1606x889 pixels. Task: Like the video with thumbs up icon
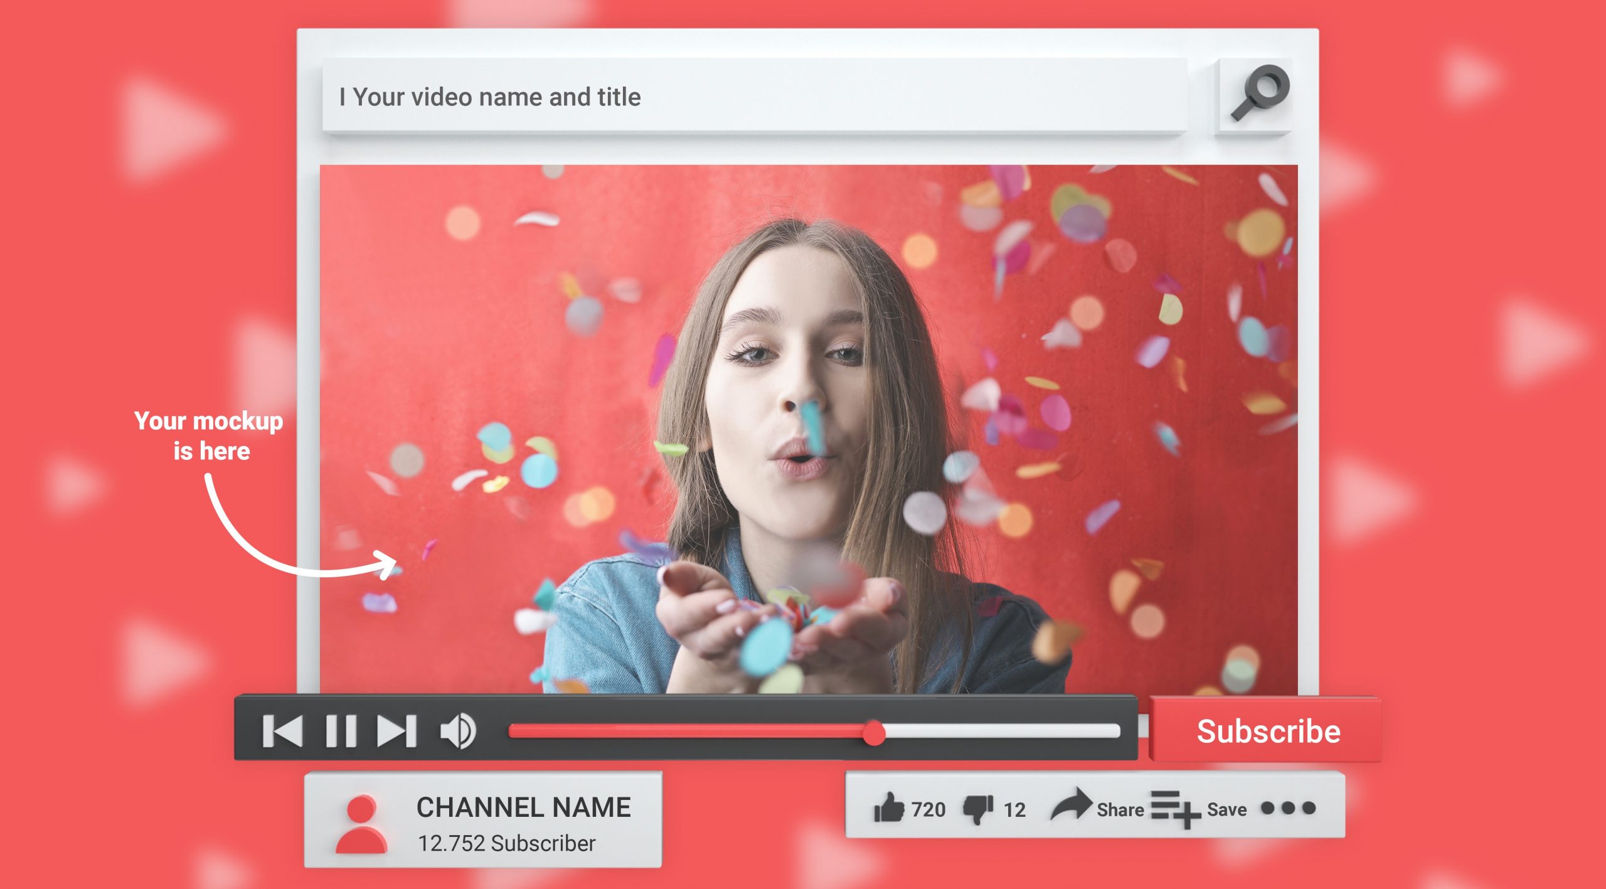coord(888,808)
